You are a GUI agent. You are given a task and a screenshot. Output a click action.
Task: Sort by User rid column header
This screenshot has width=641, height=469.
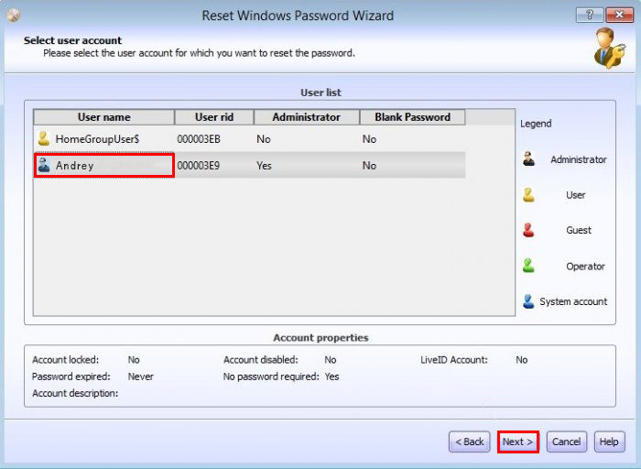[x=214, y=117]
